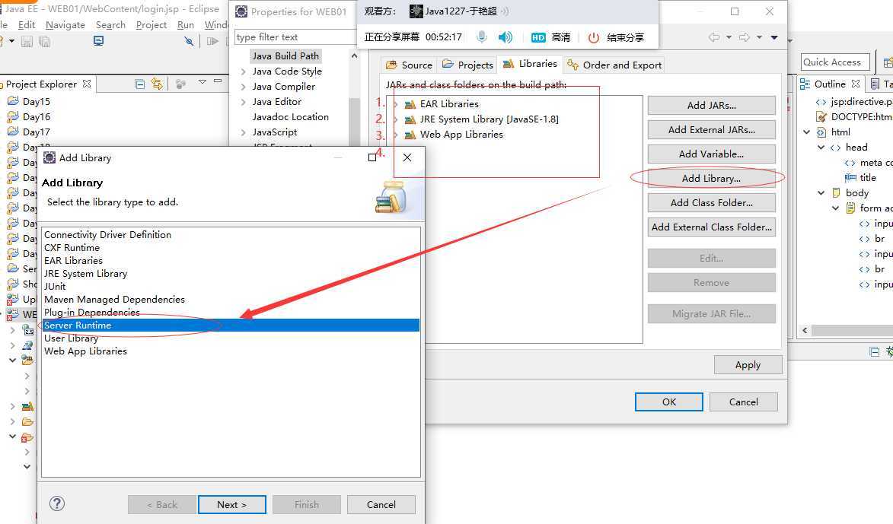
Task: Select Server Runtime in the library list
Action: 231,326
